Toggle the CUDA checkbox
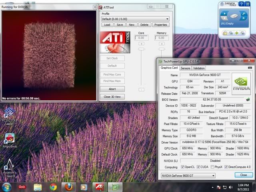Viewport: 256px width, 192px height. pyautogui.click(x=198, y=167)
